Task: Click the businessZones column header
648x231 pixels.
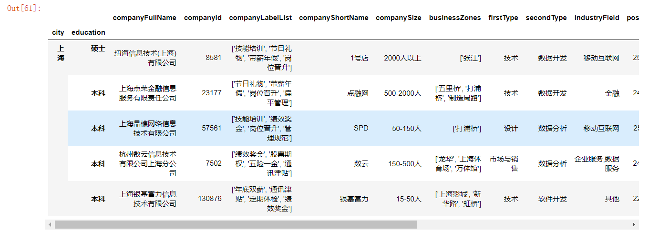Action: pos(455,18)
